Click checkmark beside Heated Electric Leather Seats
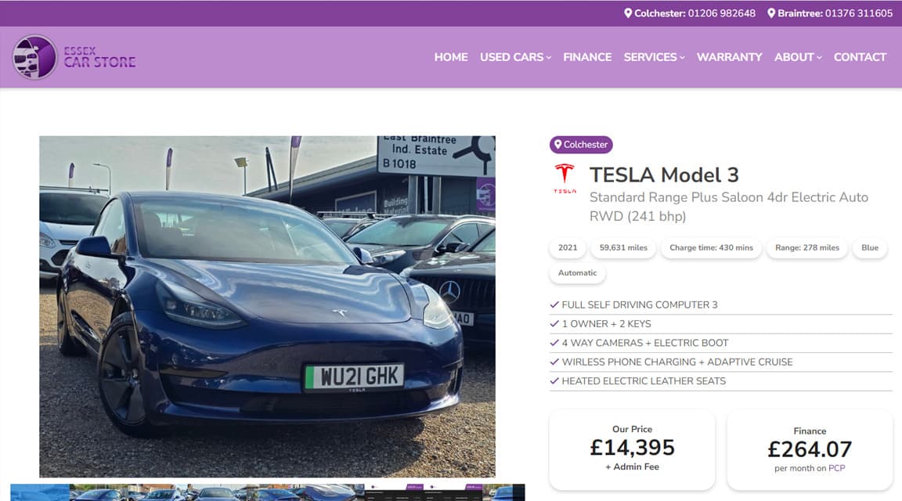 point(554,380)
